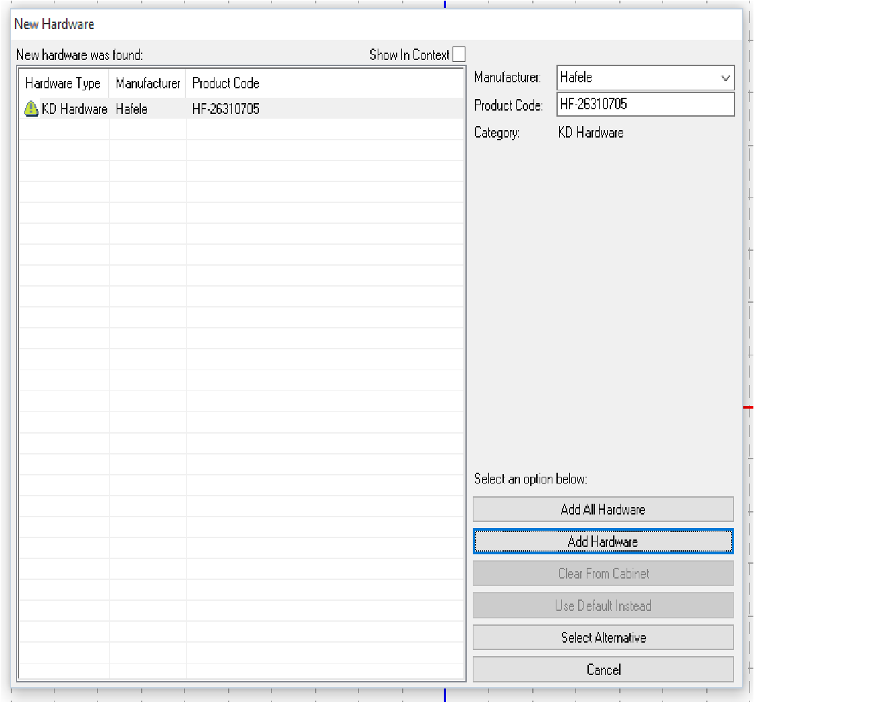893x704 pixels.
Task: Click the Hafele cell in the hardware row
Action: pyautogui.click(x=132, y=109)
